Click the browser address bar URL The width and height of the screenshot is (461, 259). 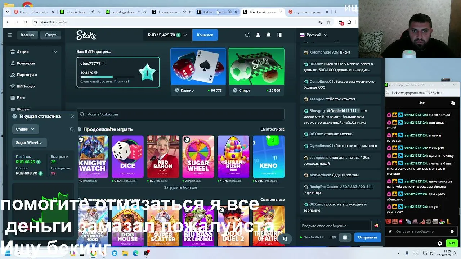click(54, 22)
